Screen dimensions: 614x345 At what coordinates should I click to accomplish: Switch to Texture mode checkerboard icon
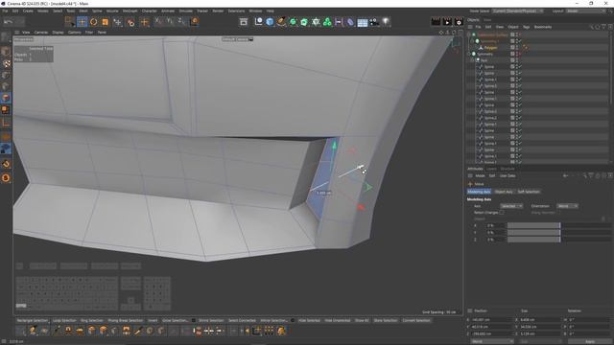pos(6,63)
